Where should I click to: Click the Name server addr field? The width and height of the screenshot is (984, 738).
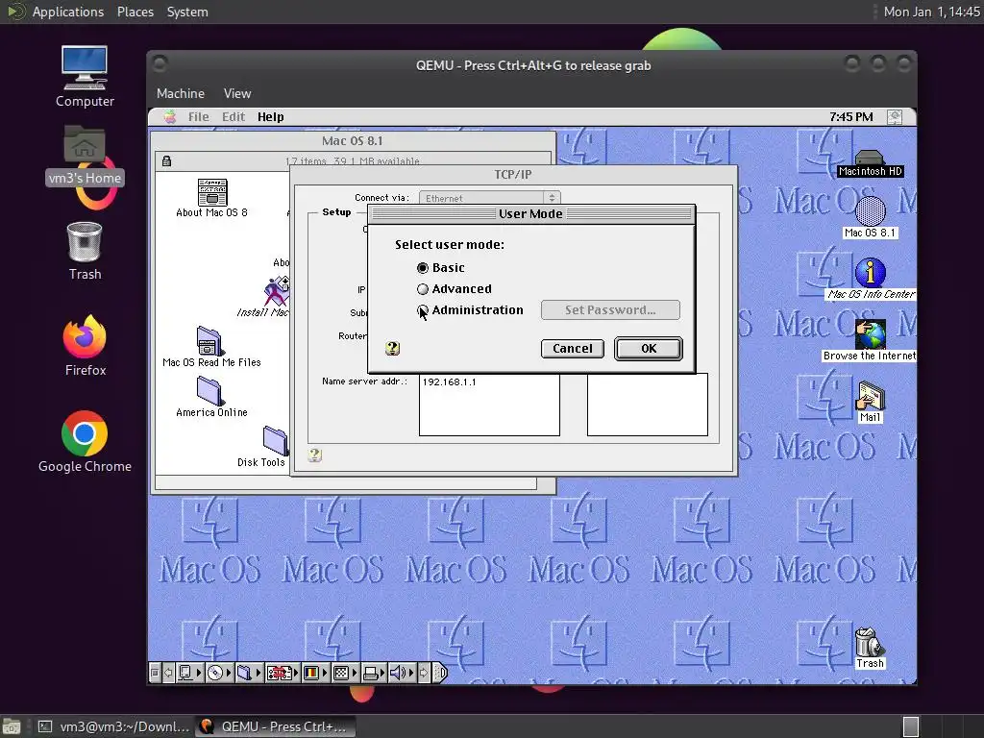point(489,405)
